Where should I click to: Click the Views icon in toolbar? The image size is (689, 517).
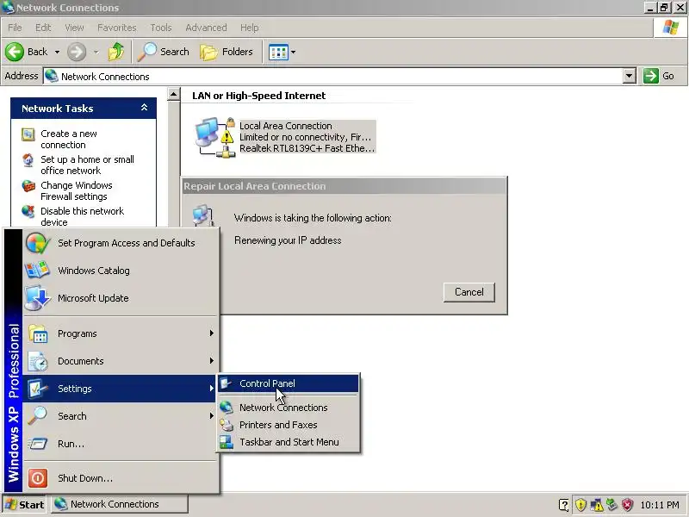point(278,53)
